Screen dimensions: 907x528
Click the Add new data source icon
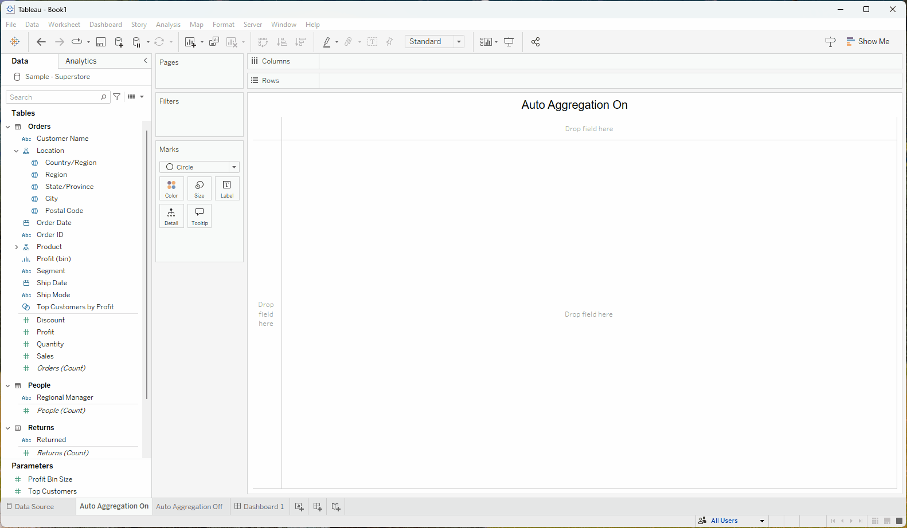[119, 42]
